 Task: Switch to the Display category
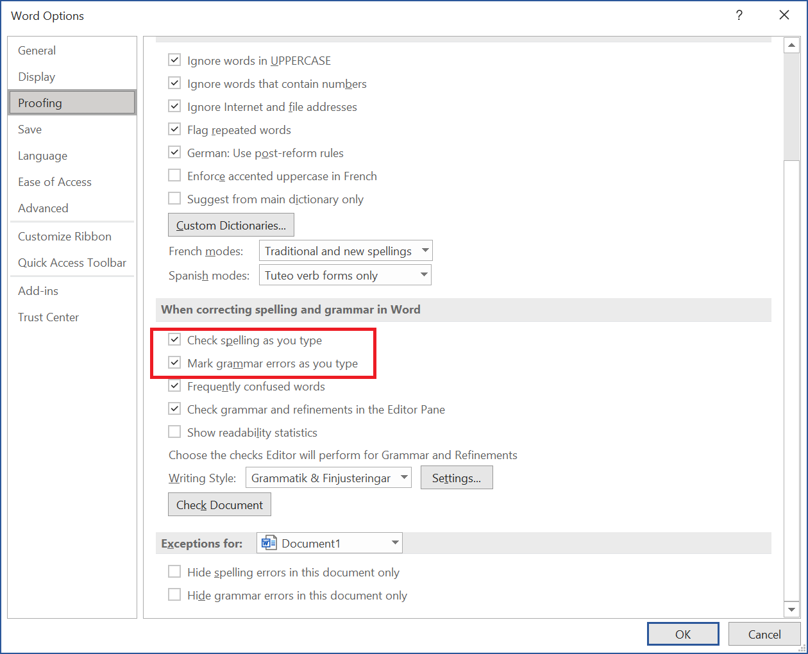point(37,76)
